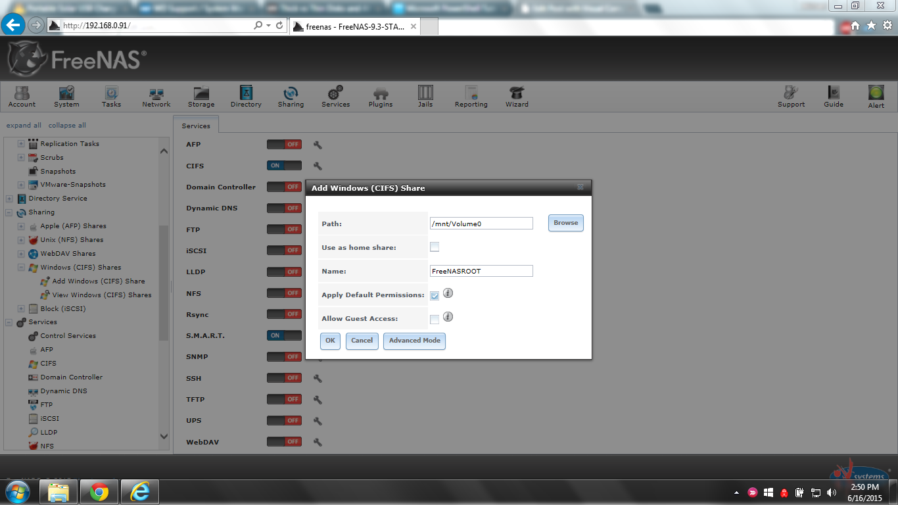This screenshot has height=505, width=898.
Task: Tick the Allow Guest Access checkbox
Action: tap(435, 319)
